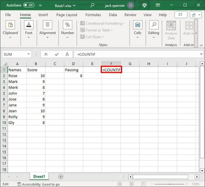The width and height of the screenshot is (205, 187).
Task: Open the Conditional Formatting dropdown
Action: (103, 23)
